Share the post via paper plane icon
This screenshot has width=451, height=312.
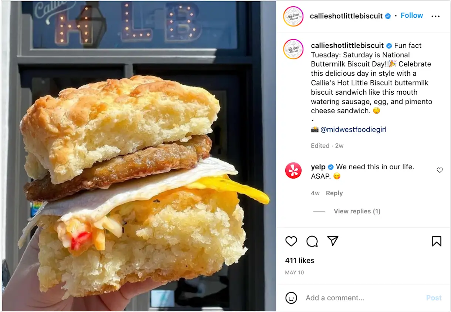tap(333, 241)
